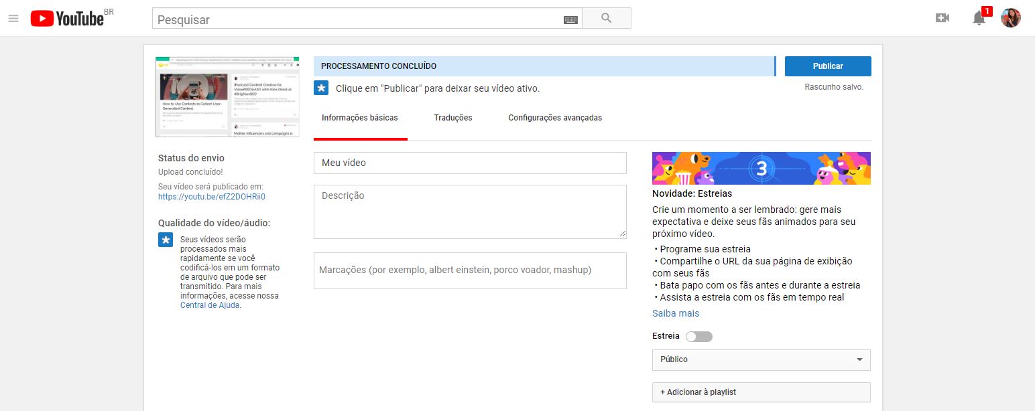Click the Publicar button
This screenshot has width=1035, height=411.
point(827,66)
